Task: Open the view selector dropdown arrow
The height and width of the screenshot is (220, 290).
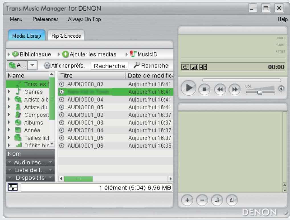Action: (x=32, y=65)
